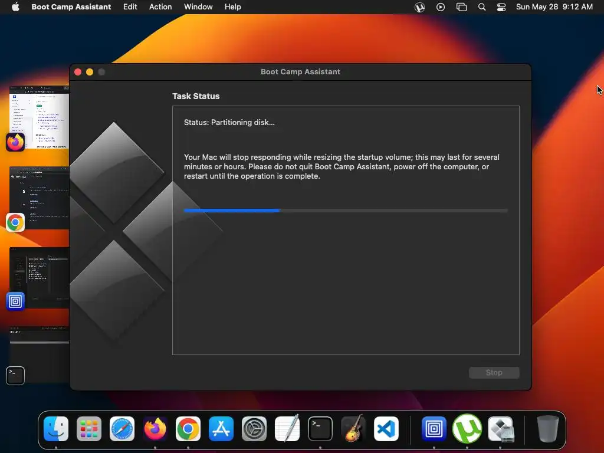Click the partitioning progress bar
Screen dimensions: 604x453
point(346,211)
